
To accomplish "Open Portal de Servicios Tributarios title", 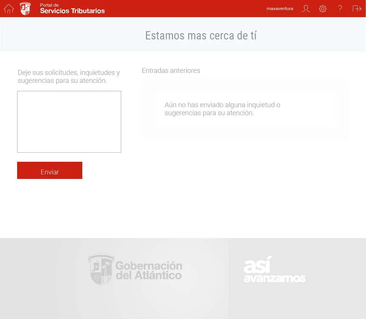I will [72, 9].
